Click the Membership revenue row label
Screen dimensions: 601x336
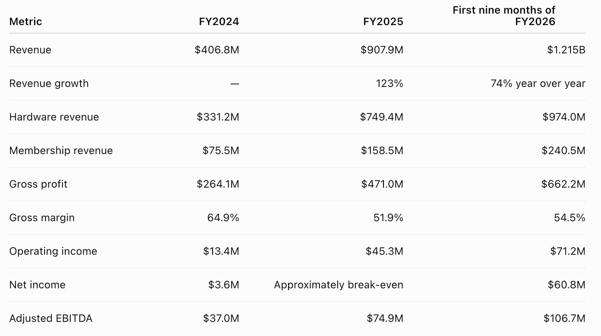(x=61, y=151)
